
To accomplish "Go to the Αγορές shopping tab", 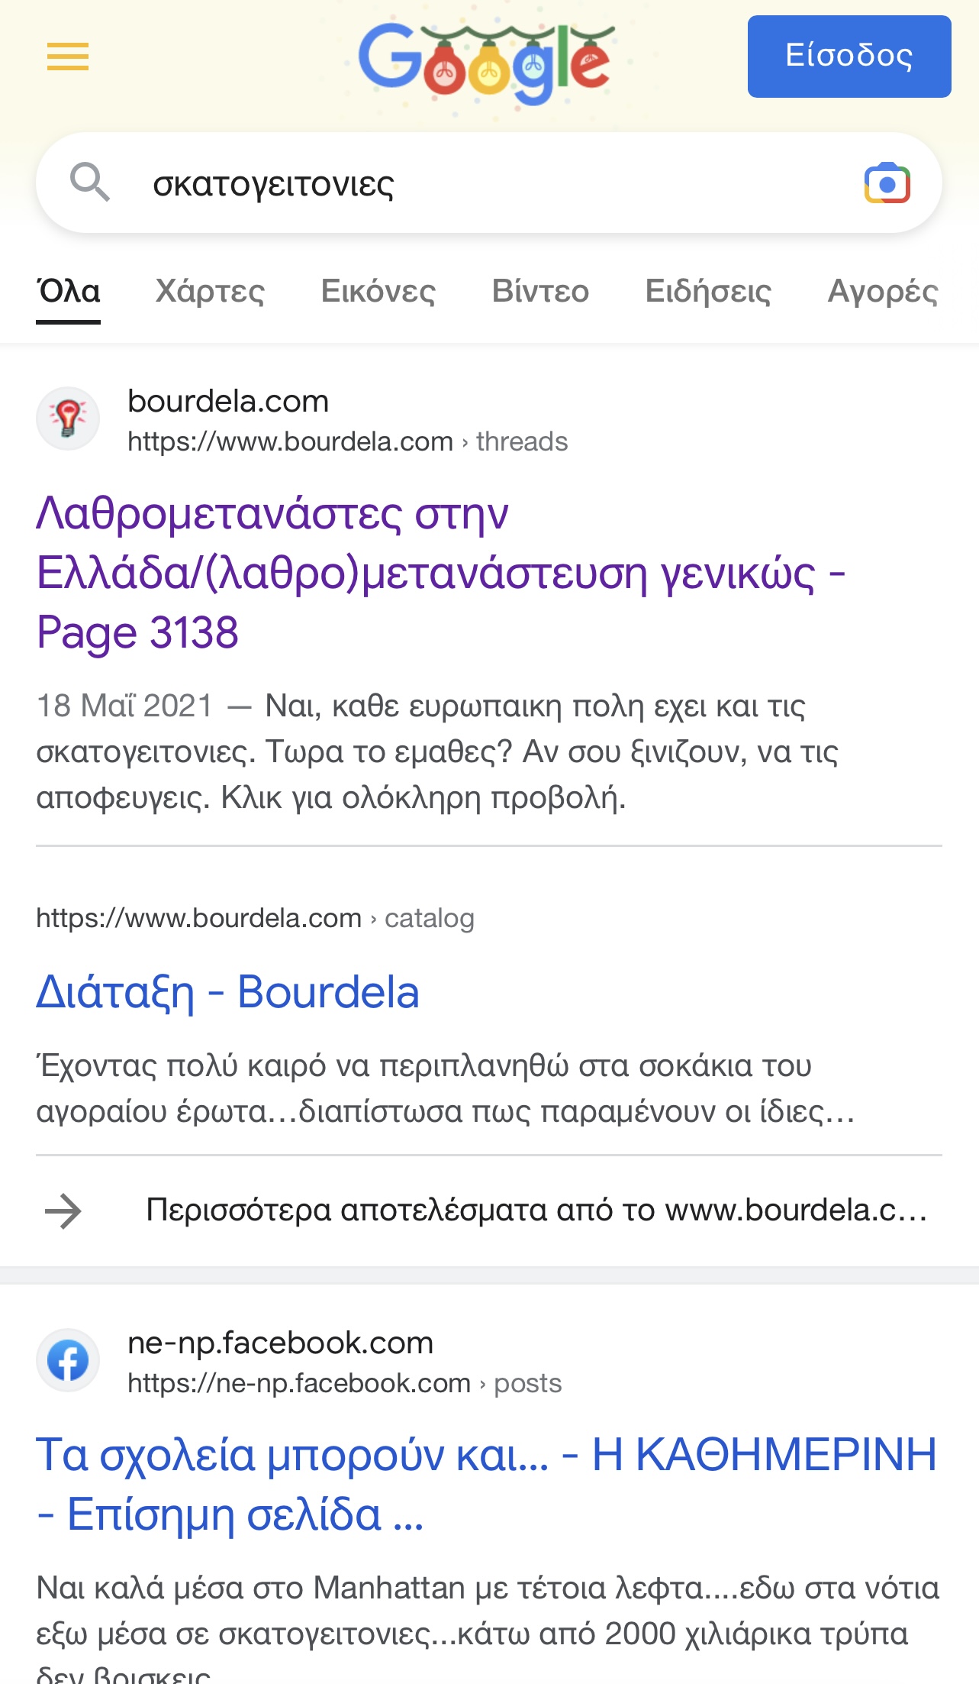I will pyautogui.click(x=883, y=292).
